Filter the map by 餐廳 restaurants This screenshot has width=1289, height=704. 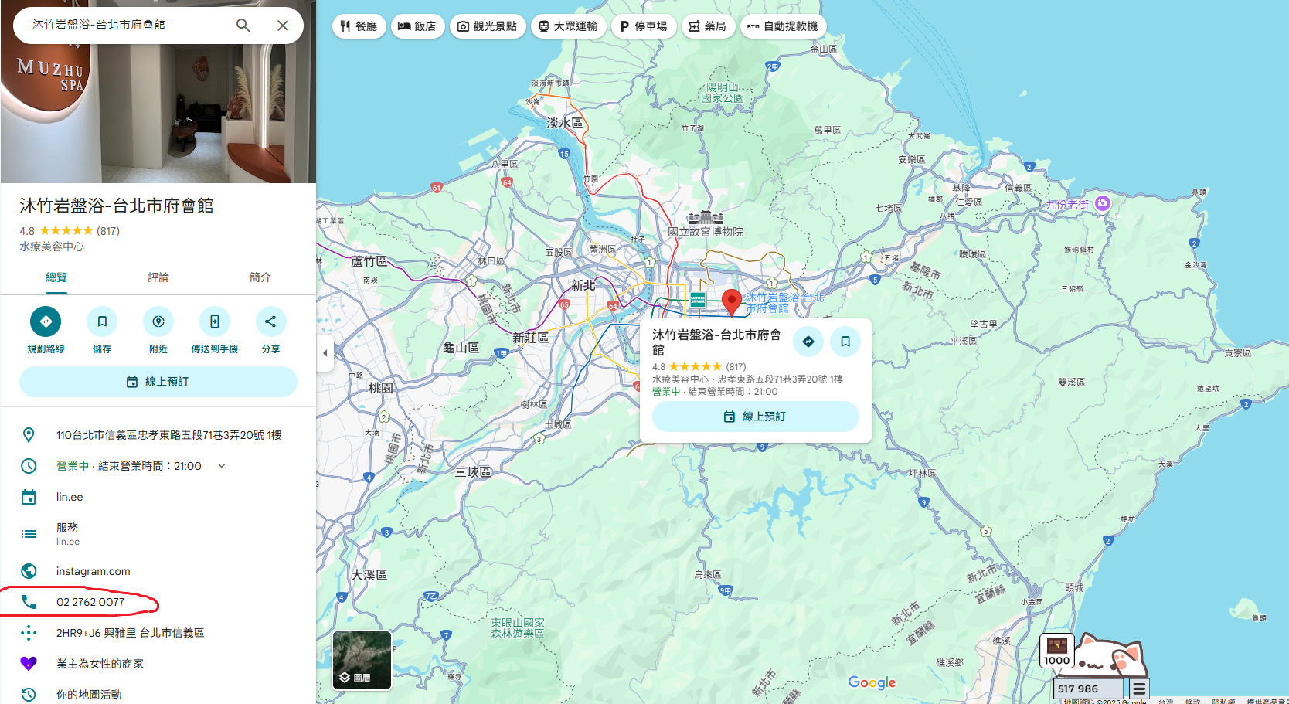[x=359, y=26]
